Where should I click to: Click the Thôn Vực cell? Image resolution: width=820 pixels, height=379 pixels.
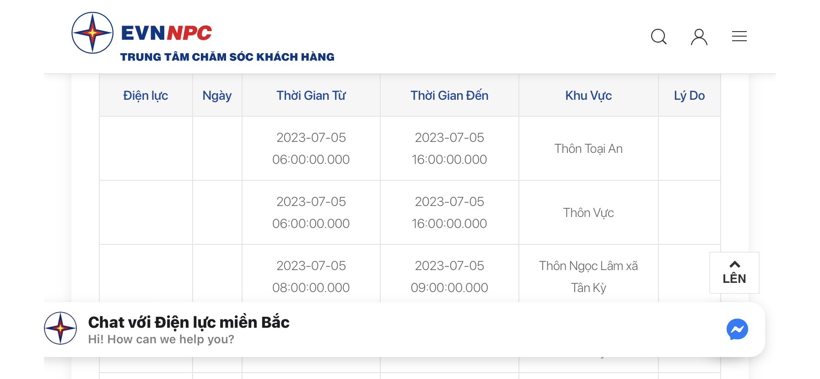coord(588,213)
